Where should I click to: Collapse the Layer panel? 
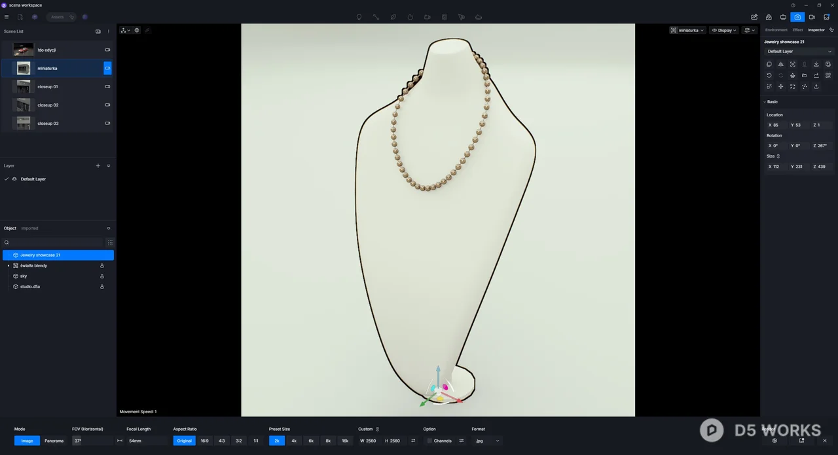109,166
